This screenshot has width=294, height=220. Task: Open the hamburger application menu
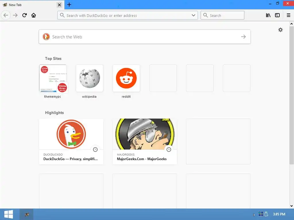tap(289, 15)
